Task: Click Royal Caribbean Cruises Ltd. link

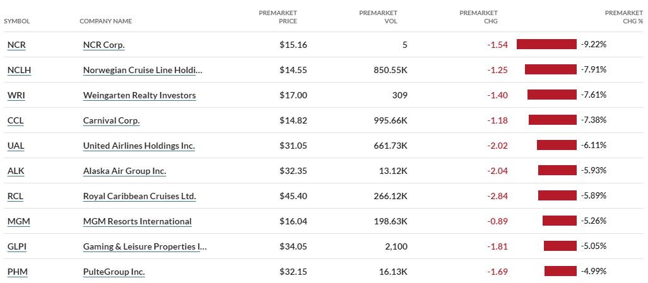Action: [139, 196]
